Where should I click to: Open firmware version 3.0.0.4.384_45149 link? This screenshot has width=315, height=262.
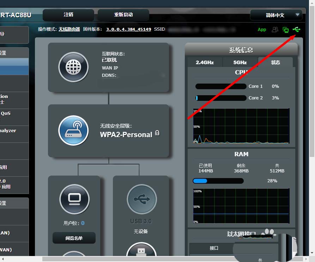(x=128, y=29)
